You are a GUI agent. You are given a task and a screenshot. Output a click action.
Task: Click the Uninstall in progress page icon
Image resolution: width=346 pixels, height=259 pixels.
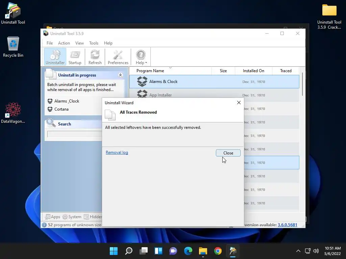click(51, 74)
